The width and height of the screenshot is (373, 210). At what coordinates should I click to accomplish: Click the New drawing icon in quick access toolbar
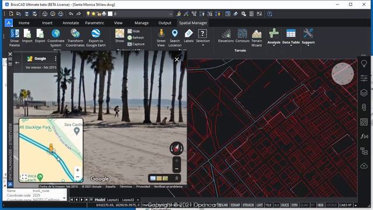[x=11, y=14]
